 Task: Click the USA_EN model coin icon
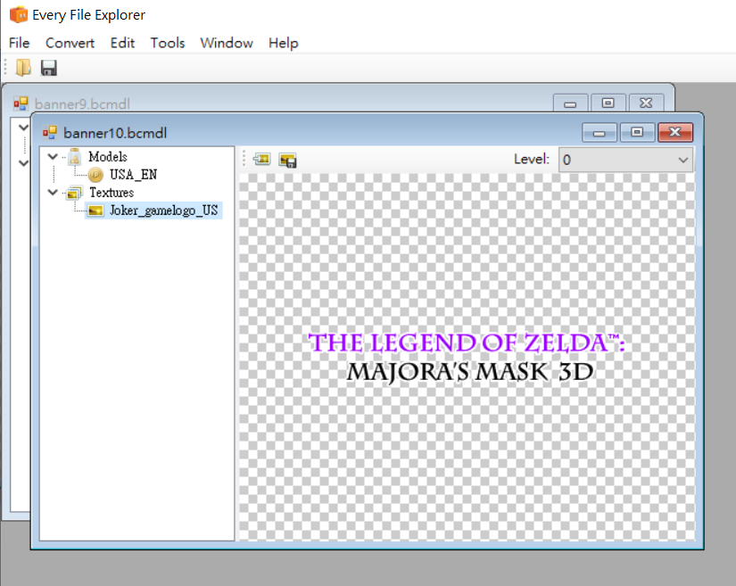pos(95,175)
